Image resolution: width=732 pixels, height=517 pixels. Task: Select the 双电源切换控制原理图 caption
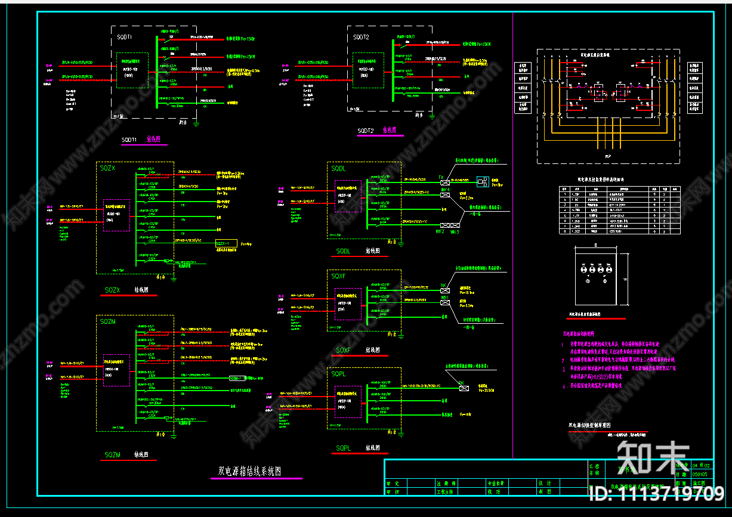click(x=591, y=426)
